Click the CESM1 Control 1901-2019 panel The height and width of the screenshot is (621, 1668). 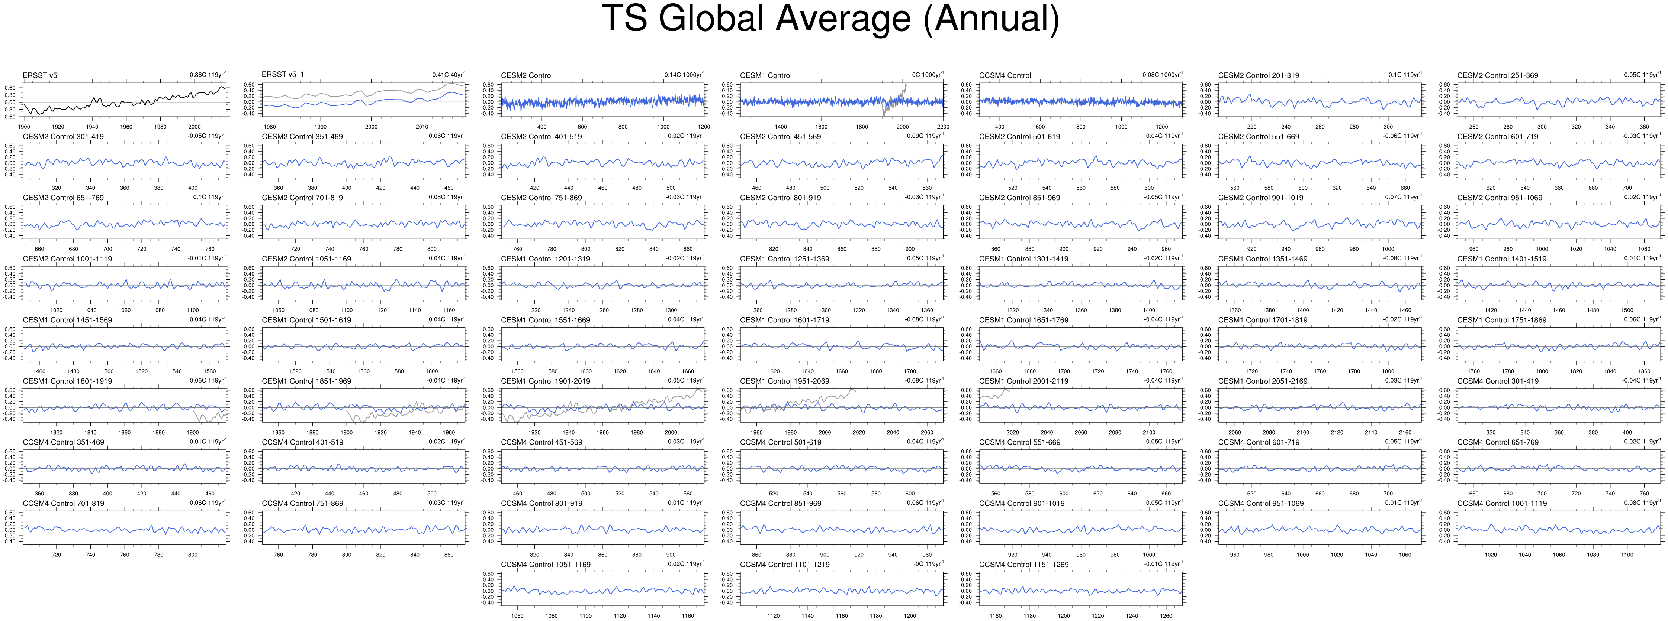(x=603, y=405)
